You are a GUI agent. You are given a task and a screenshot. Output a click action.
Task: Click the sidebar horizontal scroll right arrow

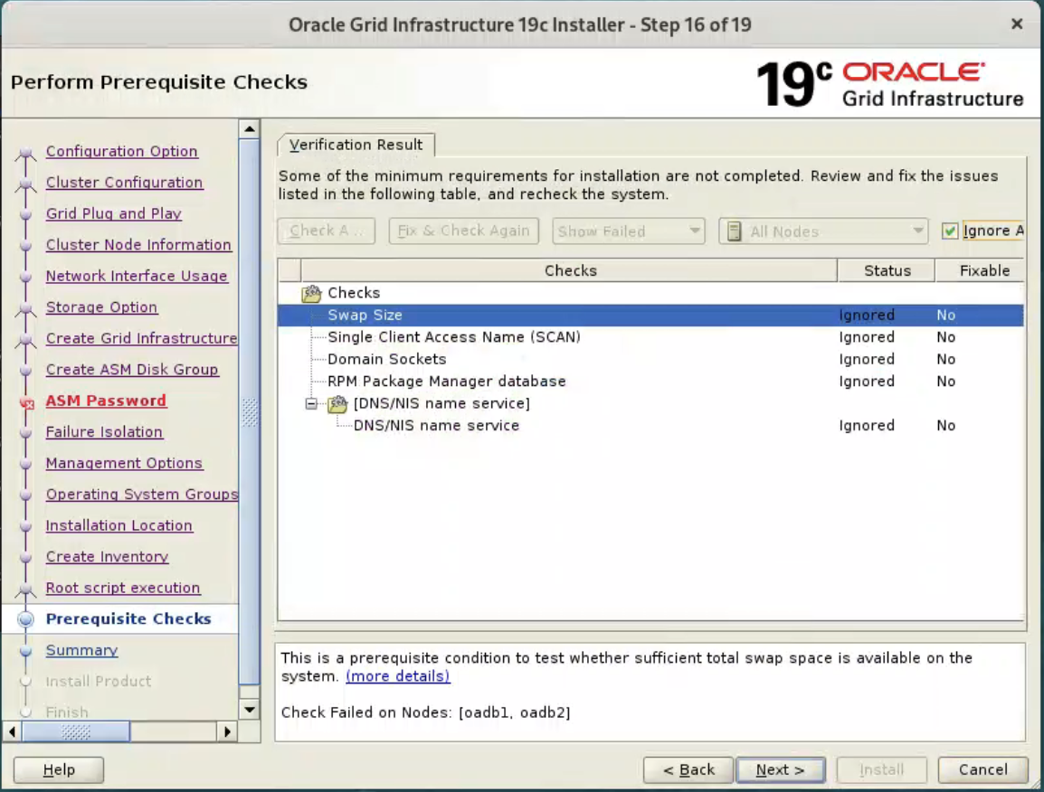point(228,732)
